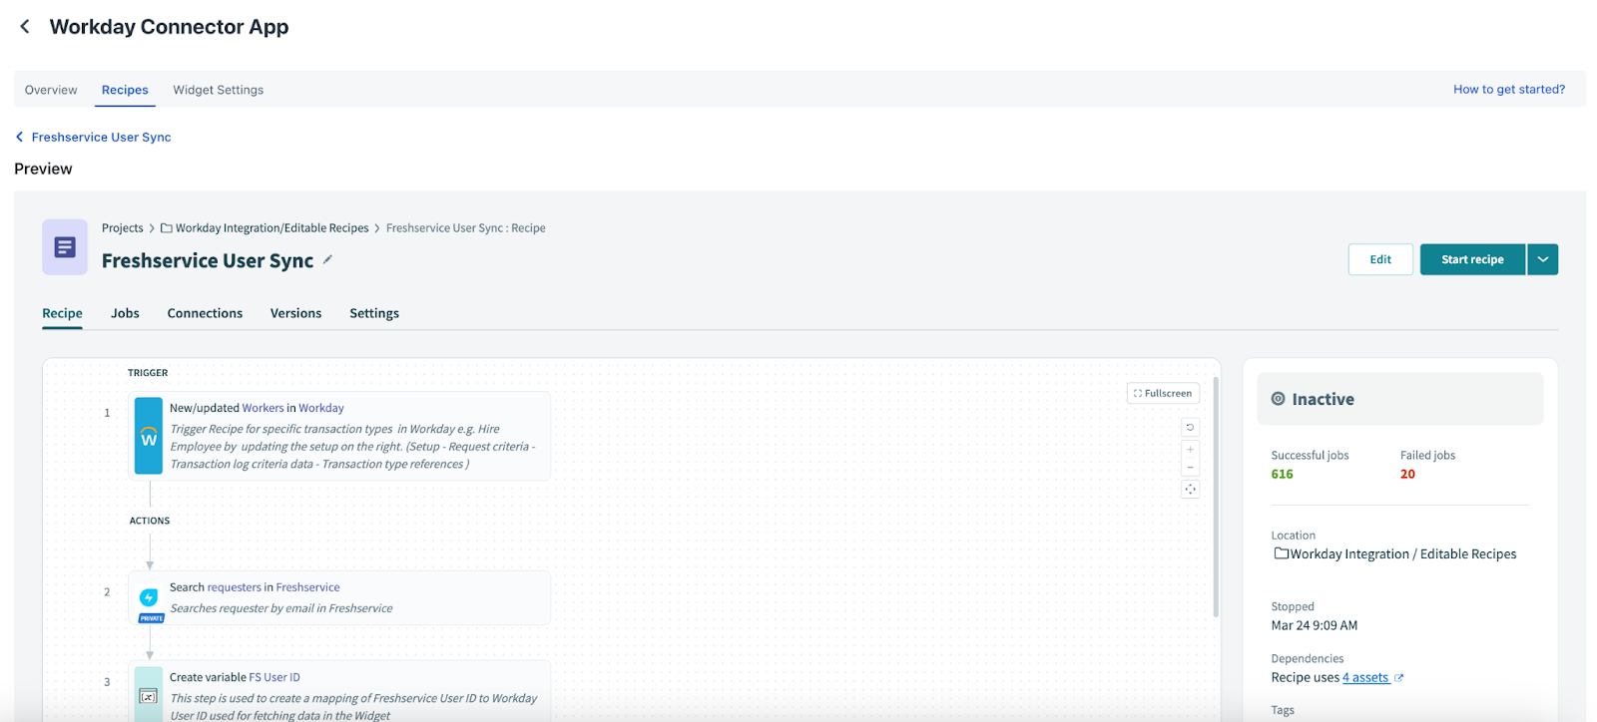This screenshot has height=722, width=1597.
Task: Click the Workday trigger step icon
Action: [149, 437]
